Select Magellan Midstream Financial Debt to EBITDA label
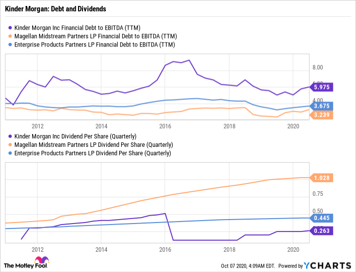 pyautogui.click(x=96, y=36)
